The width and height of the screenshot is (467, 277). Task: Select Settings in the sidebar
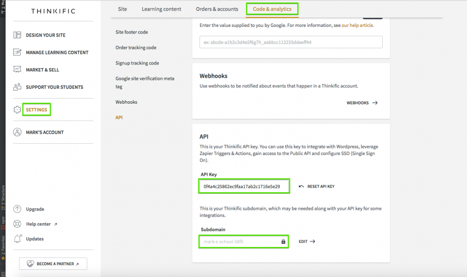click(x=37, y=109)
